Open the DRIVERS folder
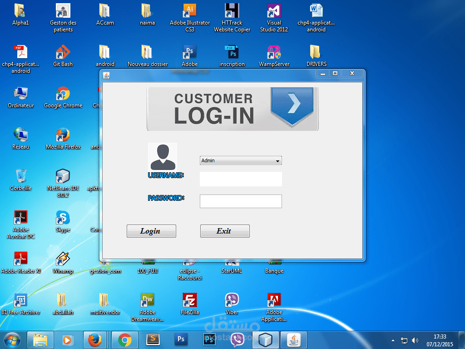 [316, 56]
